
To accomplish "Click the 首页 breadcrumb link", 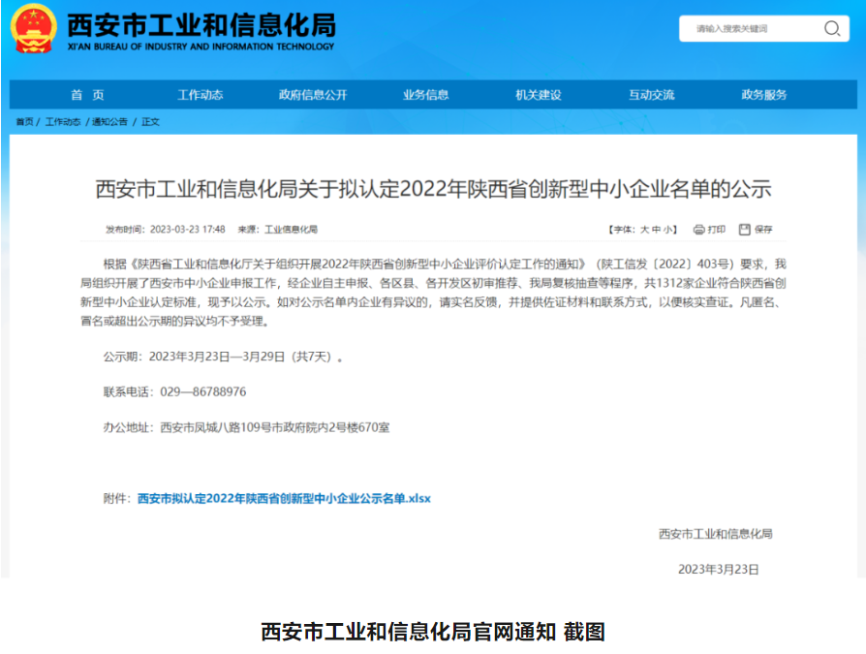I will point(24,122).
